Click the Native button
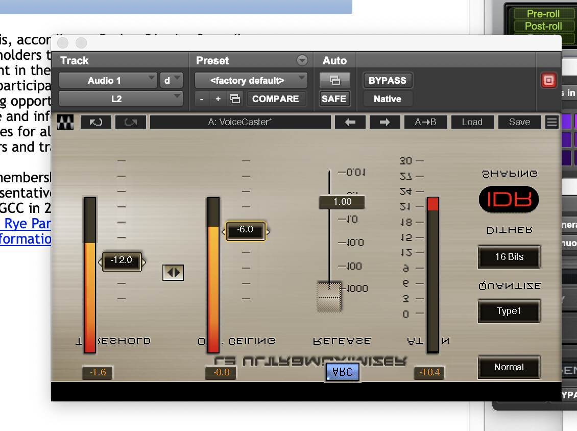This screenshot has width=577, height=431. pyautogui.click(x=388, y=99)
